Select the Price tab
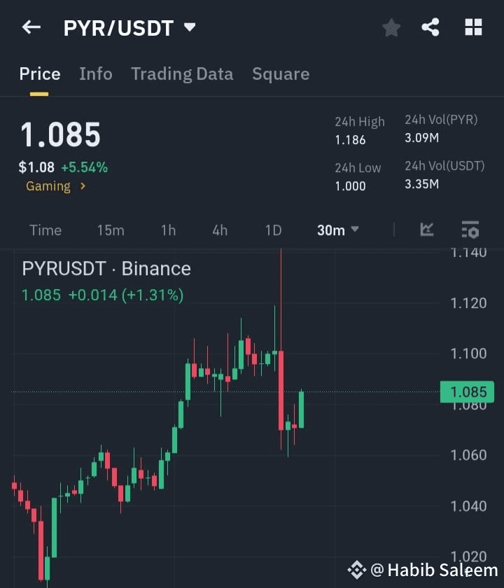 (x=40, y=74)
